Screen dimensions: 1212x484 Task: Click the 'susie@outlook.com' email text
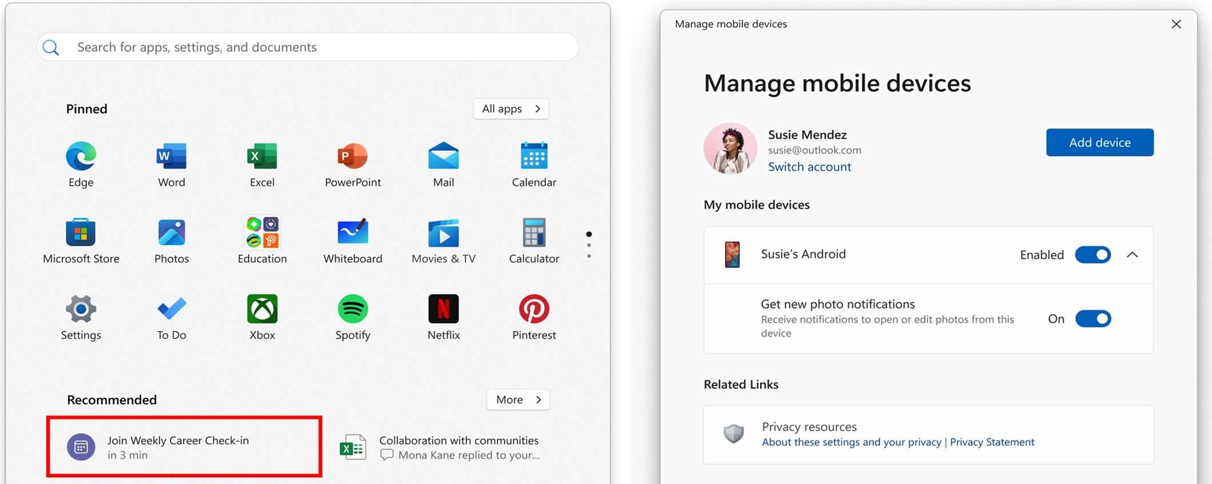[x=815, y=150]
